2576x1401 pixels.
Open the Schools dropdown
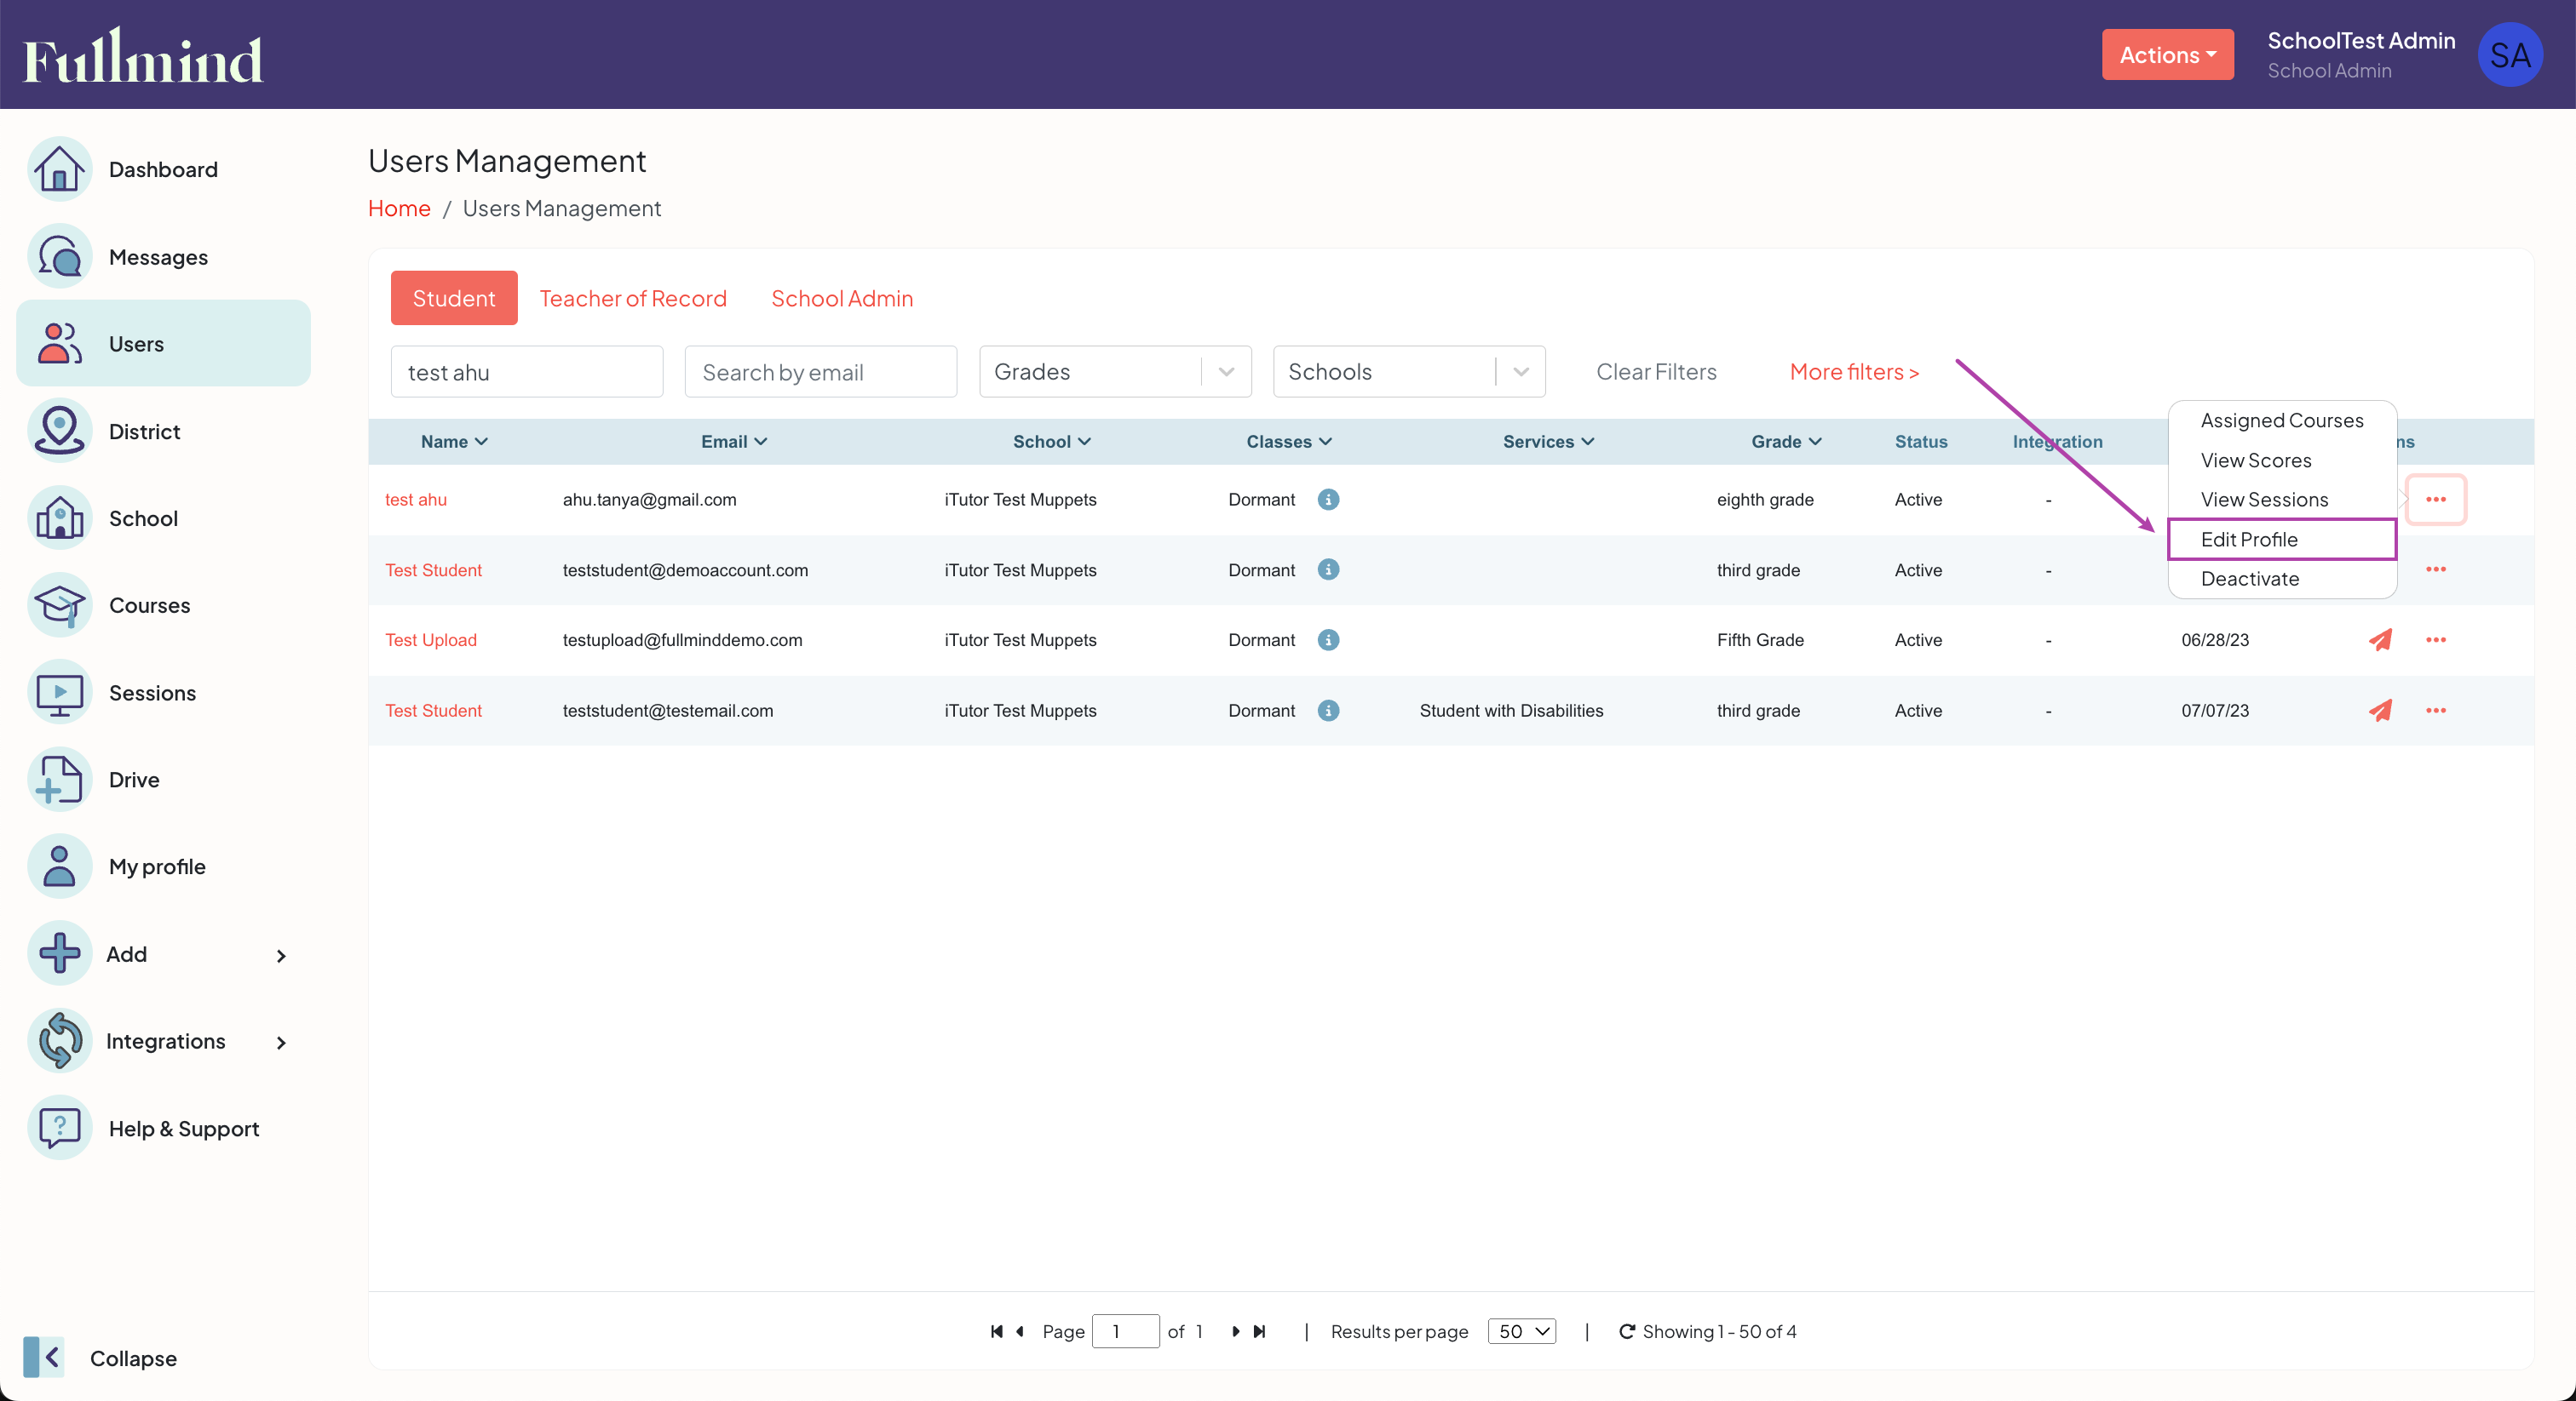coord(1408,371)
